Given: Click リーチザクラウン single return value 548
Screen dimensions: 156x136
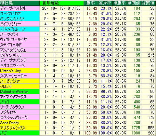Looking at the screenshot, I should 137,107.
